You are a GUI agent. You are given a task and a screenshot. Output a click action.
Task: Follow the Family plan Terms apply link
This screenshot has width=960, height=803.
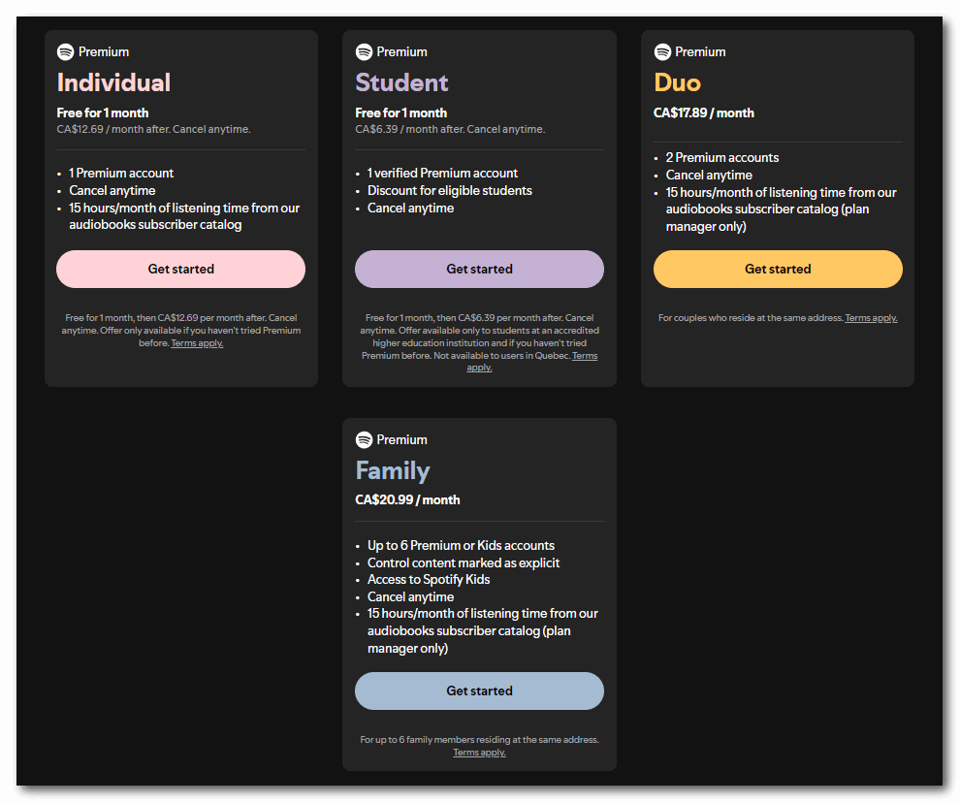pos(479,753)
